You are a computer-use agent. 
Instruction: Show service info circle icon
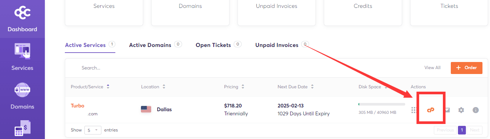click(476, 110)
